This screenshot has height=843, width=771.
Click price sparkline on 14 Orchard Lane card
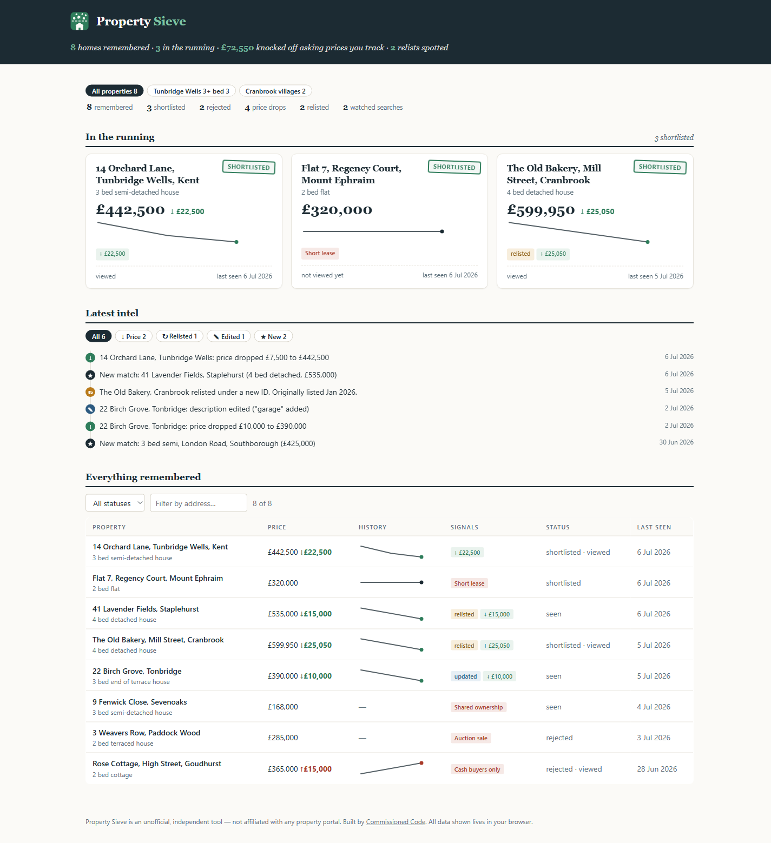coord(167,233)
